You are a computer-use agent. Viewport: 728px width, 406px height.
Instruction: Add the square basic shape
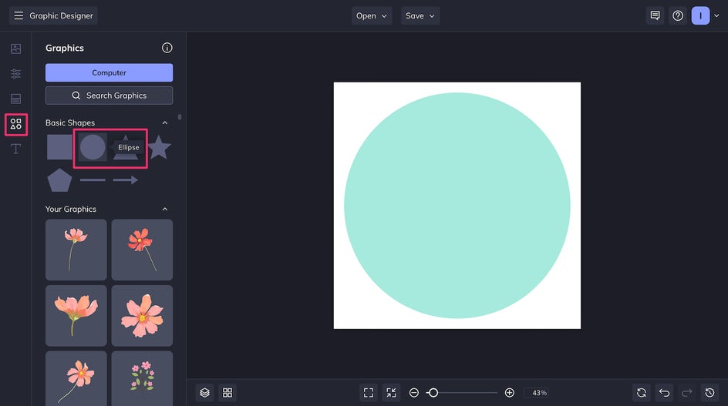click(x=59, y=147)
